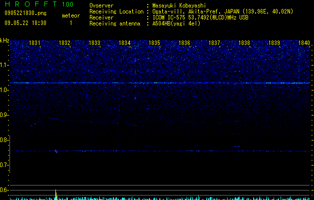Click the 0.8 kHz axis label

tap(4, 140)
